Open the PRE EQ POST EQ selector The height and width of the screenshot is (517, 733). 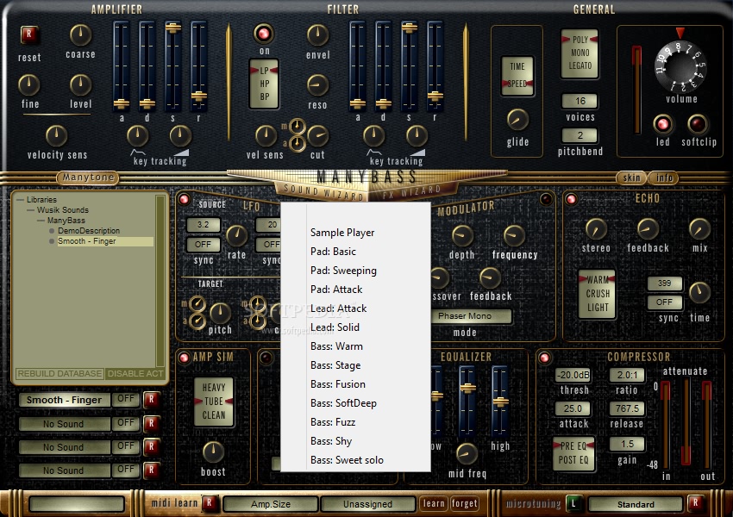point(573,453)
